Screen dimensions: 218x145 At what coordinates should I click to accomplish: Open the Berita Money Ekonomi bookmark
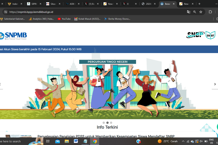116,19
